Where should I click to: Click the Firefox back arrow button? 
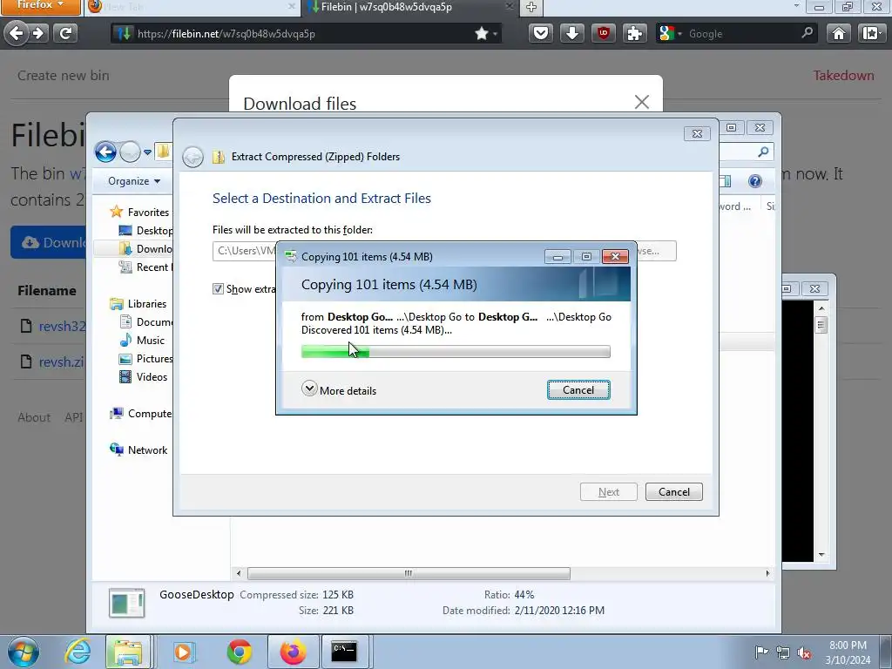click(x=17, y=34)
